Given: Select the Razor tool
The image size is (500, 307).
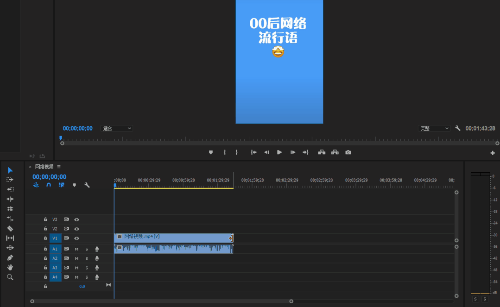Looking at the screenshot, I should click(x=10, y=229).
